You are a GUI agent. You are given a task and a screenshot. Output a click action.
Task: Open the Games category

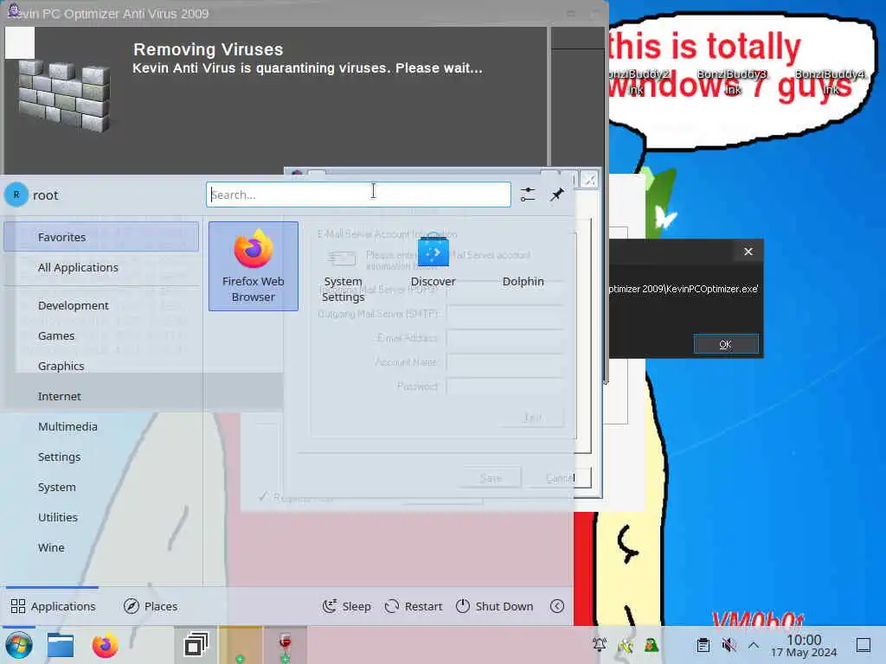101,336
